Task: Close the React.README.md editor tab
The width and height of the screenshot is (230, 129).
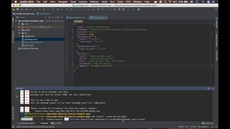Action: pos(87,18)
